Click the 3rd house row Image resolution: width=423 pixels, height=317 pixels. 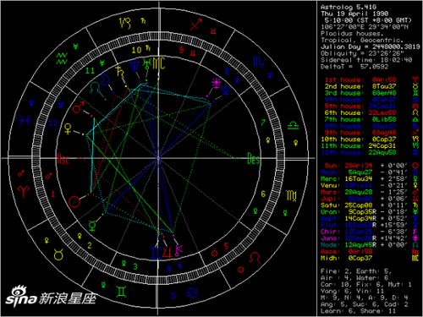[371, 93]
